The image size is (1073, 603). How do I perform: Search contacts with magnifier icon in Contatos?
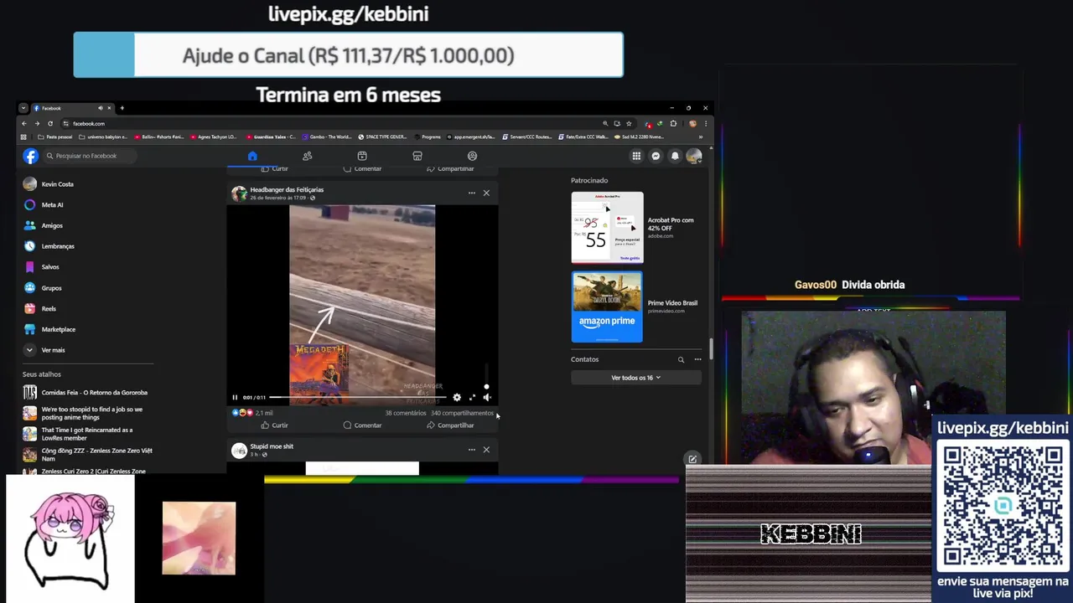pos(681,359)
